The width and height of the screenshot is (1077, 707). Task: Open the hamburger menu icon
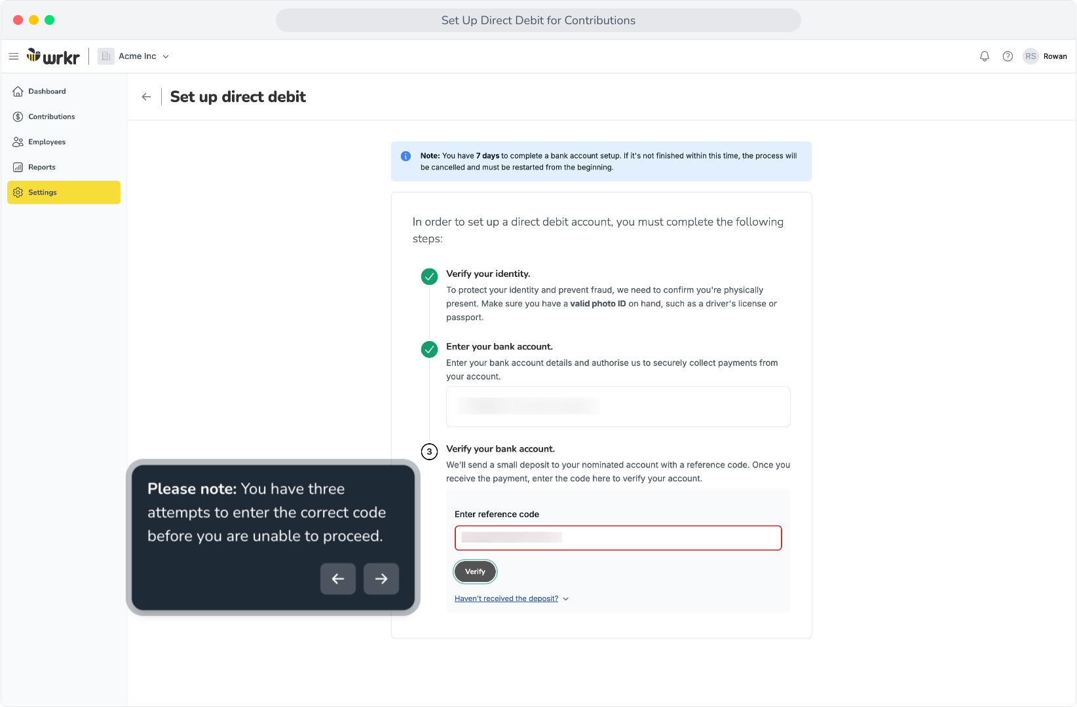click(14, 56)
